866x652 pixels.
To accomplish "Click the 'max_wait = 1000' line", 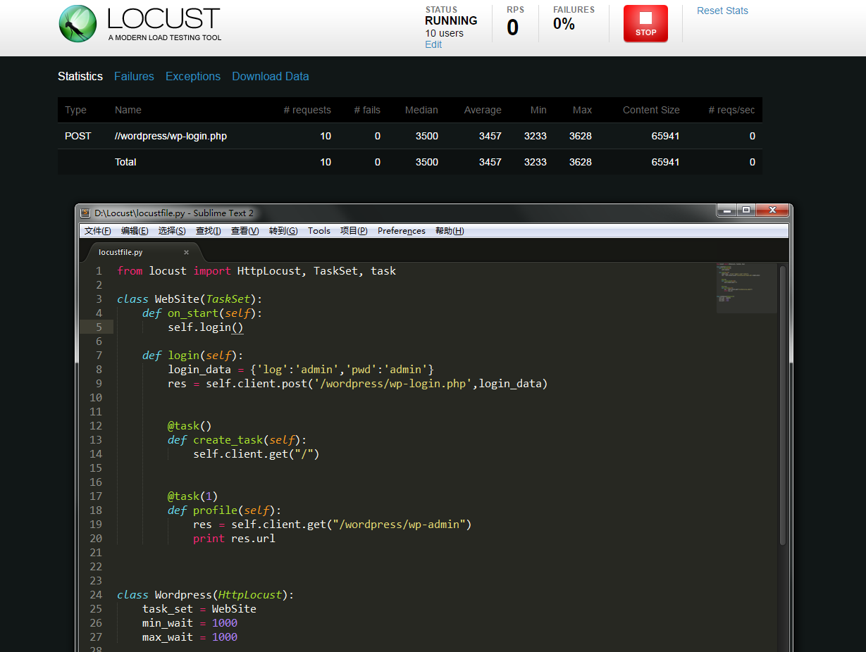I will [x=190, y=637].
